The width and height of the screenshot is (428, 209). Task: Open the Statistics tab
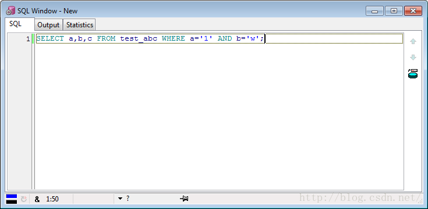79,25
